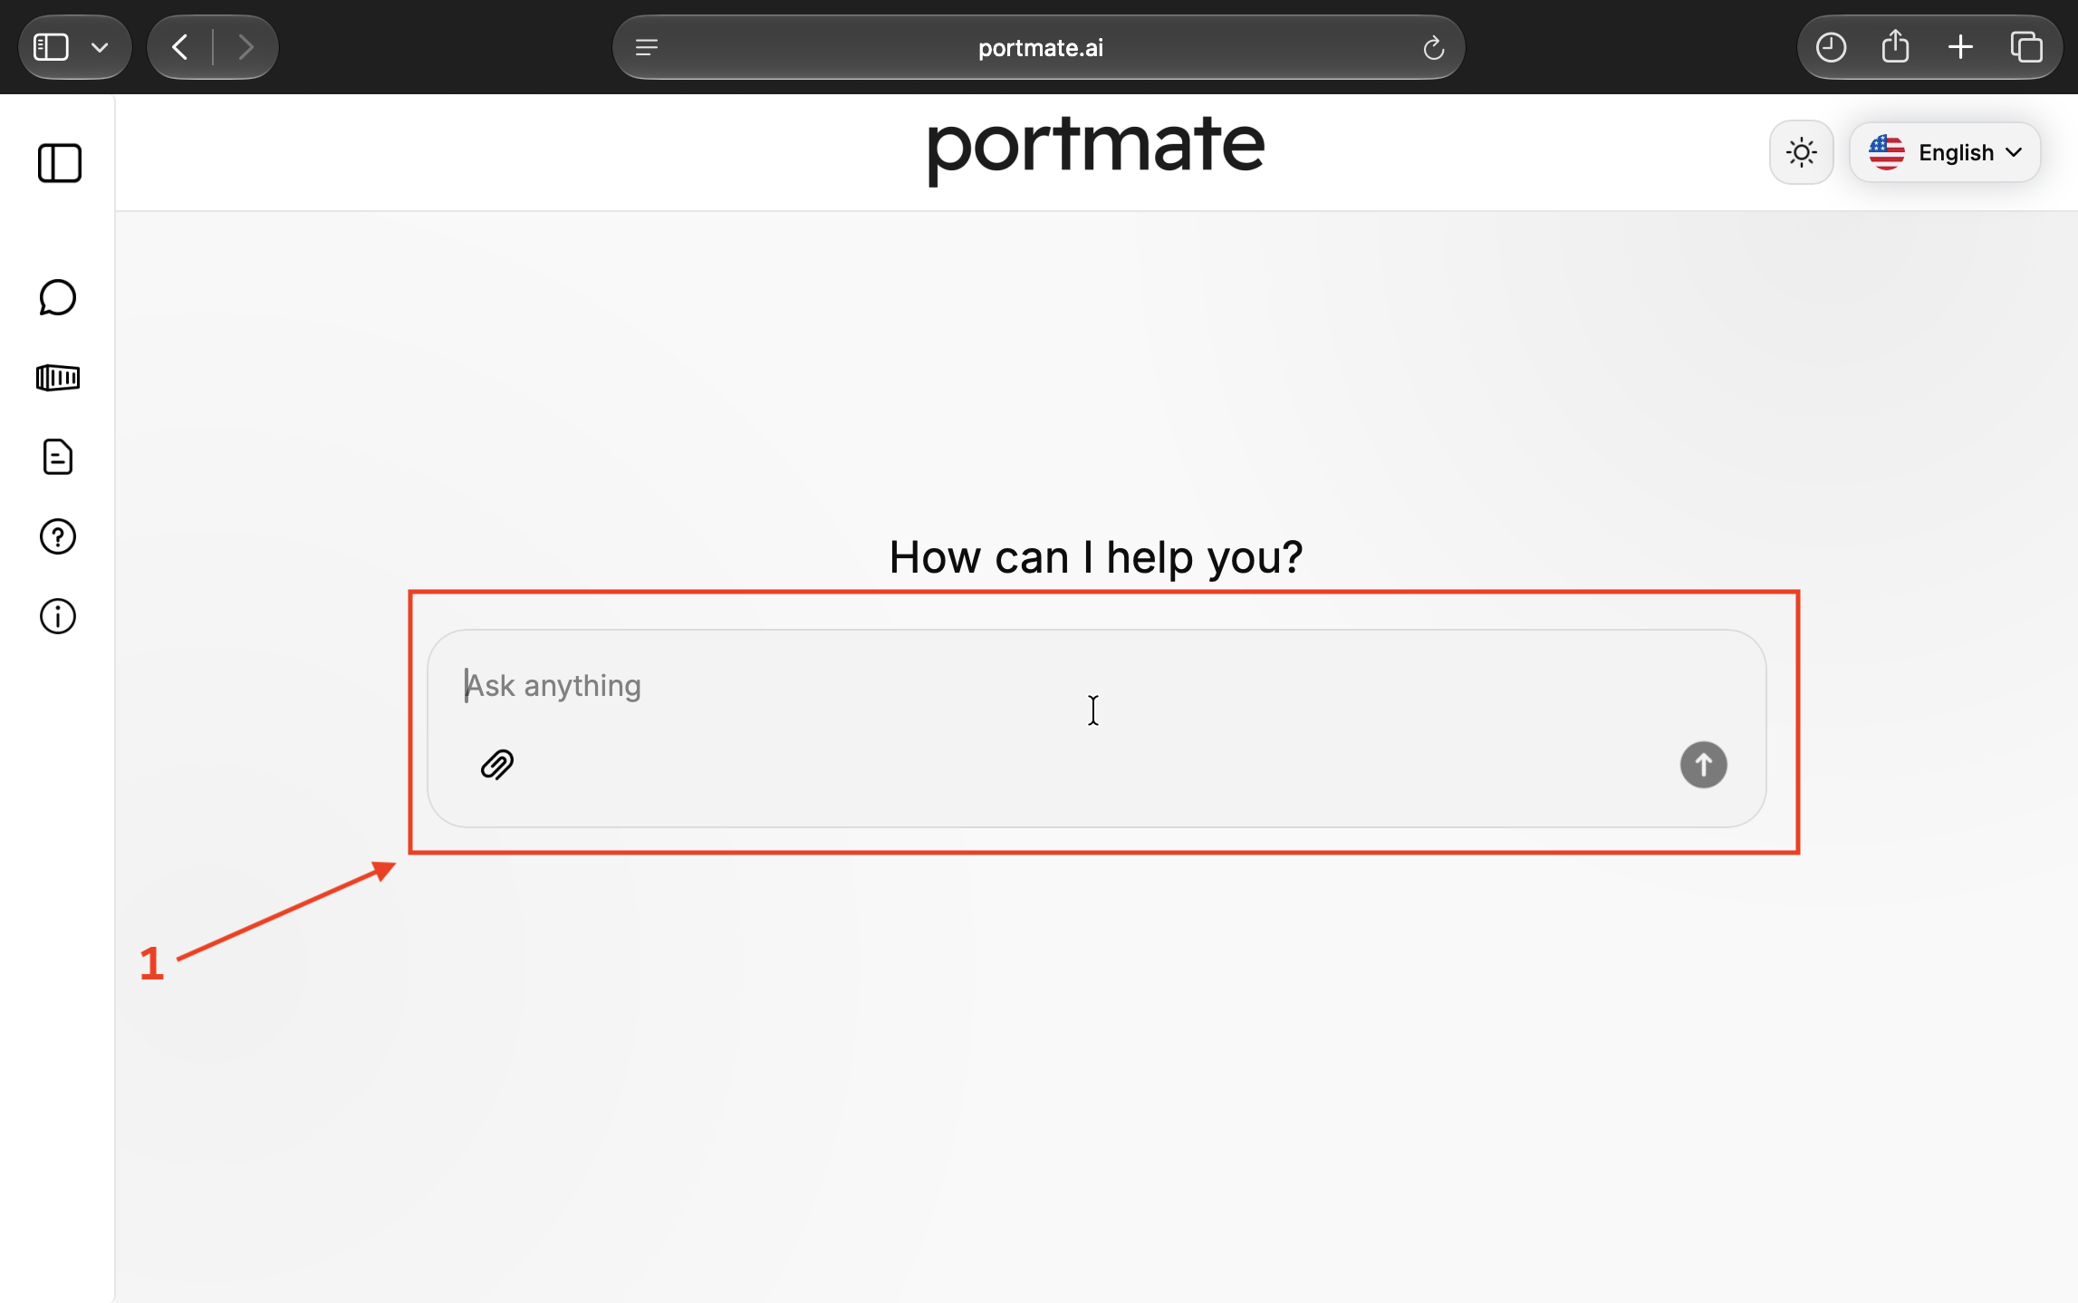Open the info circle icon in sidebar
Screen dimensions: 2078x1303
58,616
